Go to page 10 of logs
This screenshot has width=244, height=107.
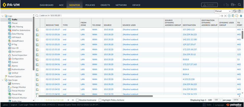coord(62,100)
